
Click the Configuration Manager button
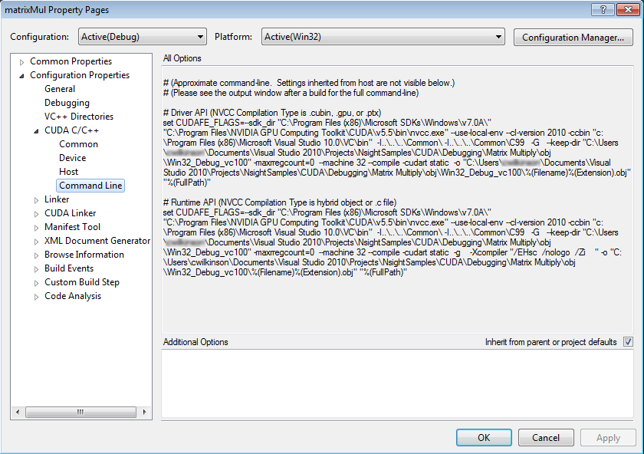tap(573, 36)
